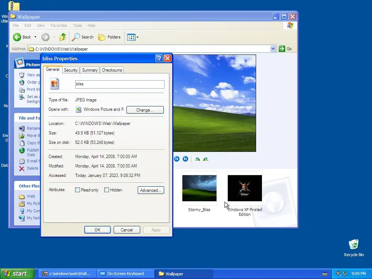
Task: Open the View menu
Action: click(x=41, y=25)
